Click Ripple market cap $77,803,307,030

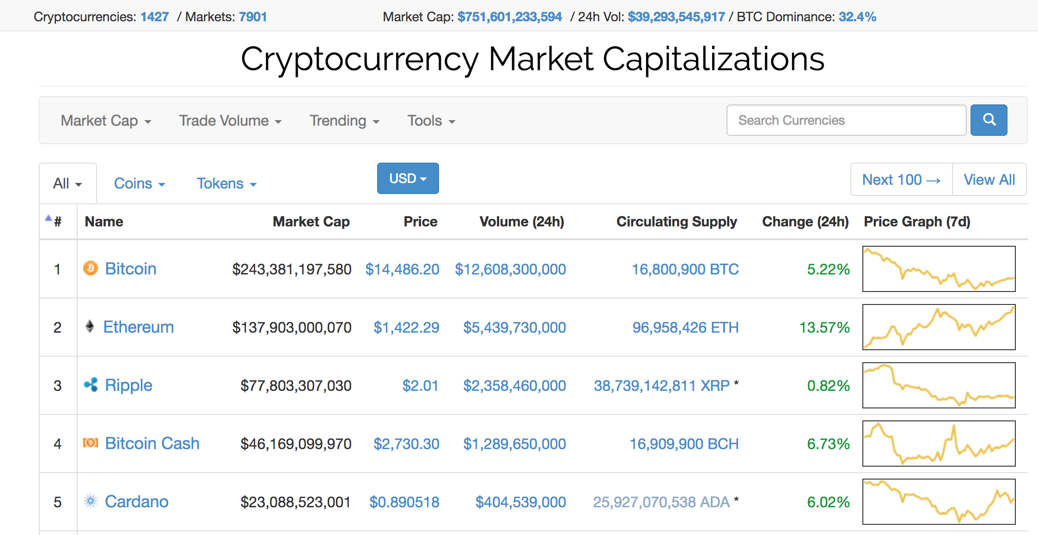coord(296,385)
